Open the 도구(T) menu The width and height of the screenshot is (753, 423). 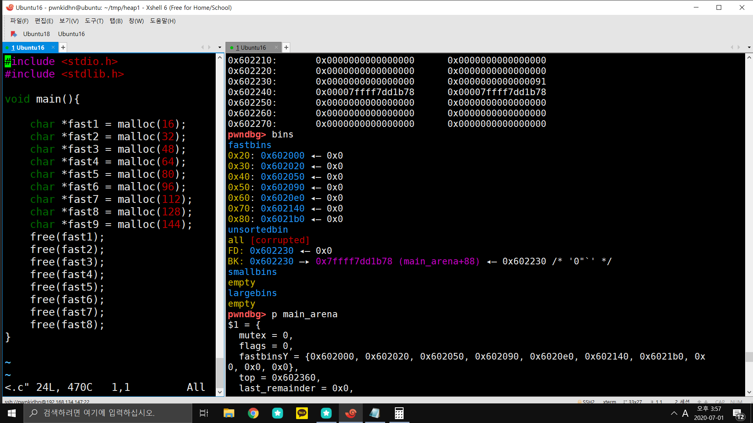pos(94,21)
